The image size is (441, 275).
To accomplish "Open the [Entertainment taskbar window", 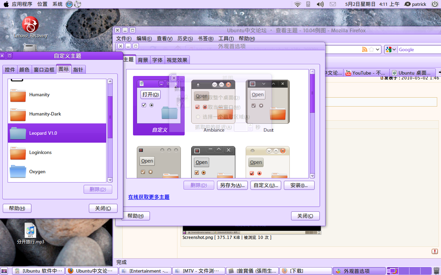I will coord(145,271).
